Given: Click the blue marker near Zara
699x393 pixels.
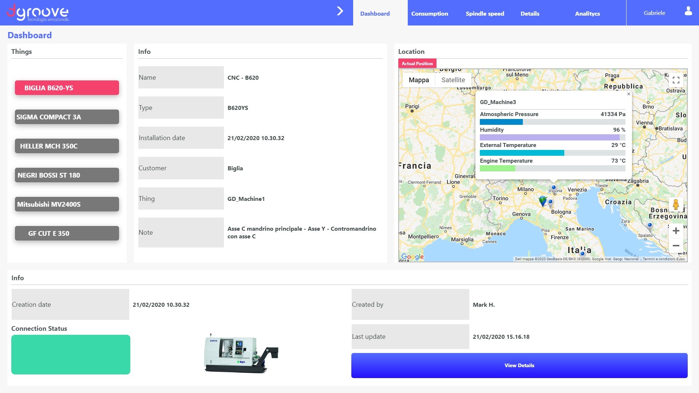Looking at the screenshot, I should (x=650, y=226).
